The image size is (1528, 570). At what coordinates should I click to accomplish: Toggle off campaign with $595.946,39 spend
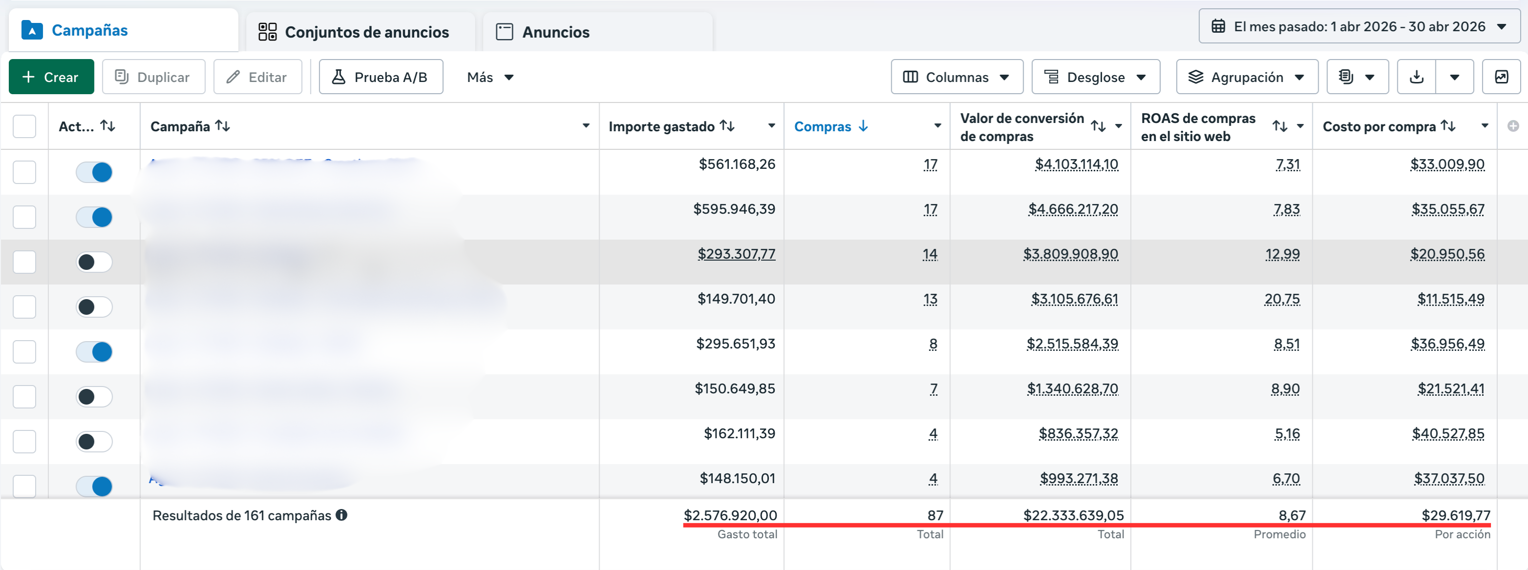[x=94, y=217]
